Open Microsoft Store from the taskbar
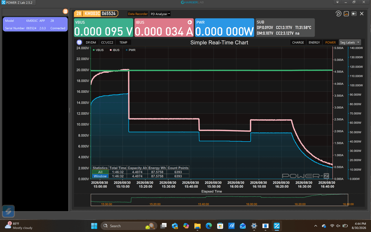This screenshot has width=371, height=232. (220, 226)
